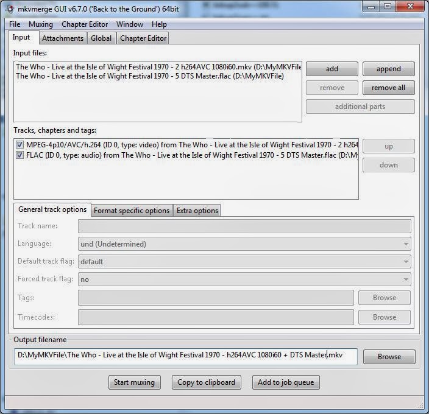The image size is (429, 414).
Task: Select the Extra options tab
Action: click(197, 211)
